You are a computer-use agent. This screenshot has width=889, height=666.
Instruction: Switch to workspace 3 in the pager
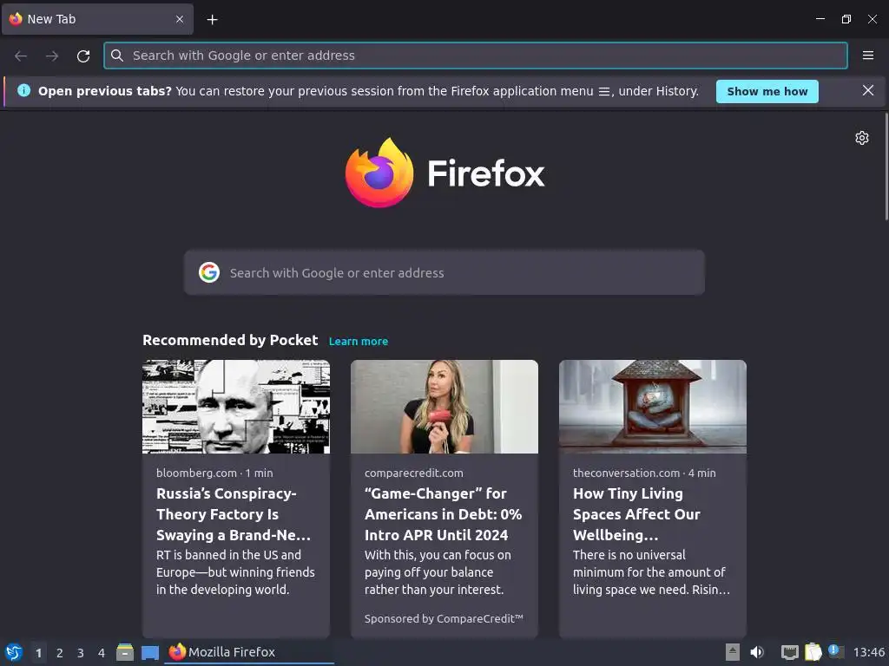81,653
